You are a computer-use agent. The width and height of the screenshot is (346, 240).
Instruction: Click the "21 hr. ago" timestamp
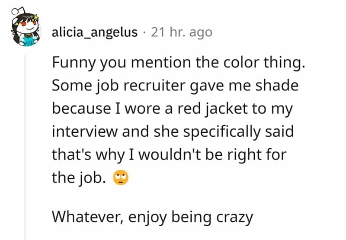coord(181,32)
